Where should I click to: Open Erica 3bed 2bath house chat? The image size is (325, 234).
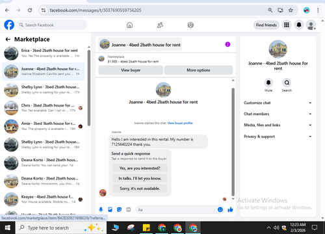point(44,53)
